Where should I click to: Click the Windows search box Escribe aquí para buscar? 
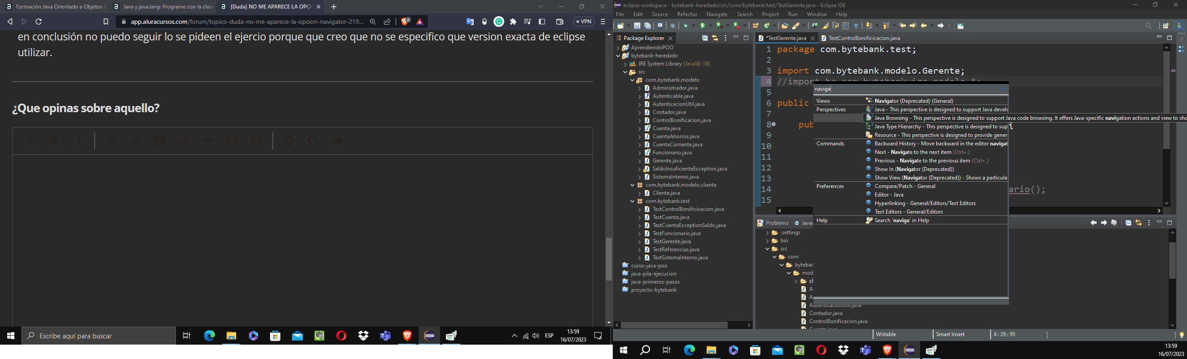pos(99,336)
